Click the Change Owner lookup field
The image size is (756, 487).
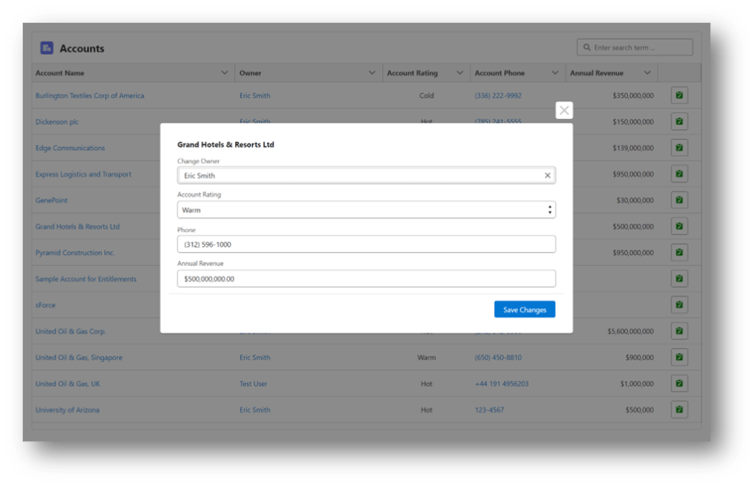click(367, 176)
